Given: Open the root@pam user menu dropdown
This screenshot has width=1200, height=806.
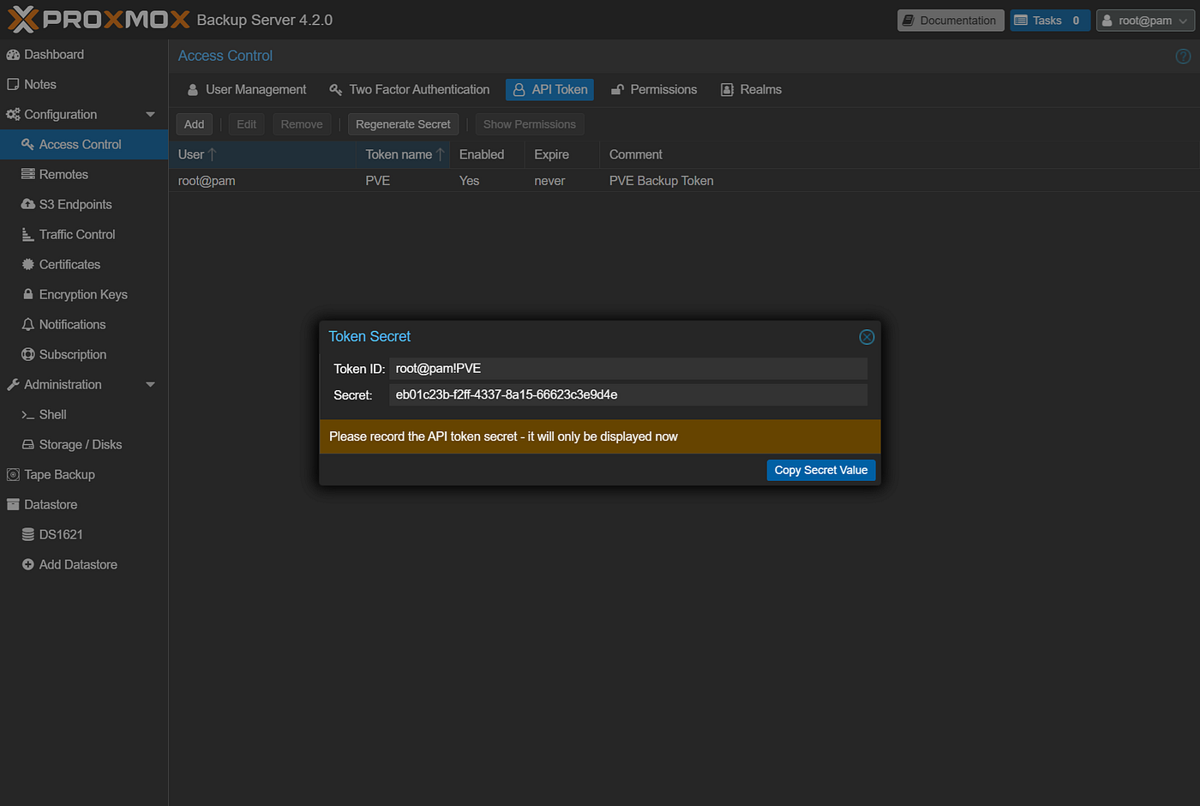Looking at the screenshot, I should click(x=1145, y=21).
